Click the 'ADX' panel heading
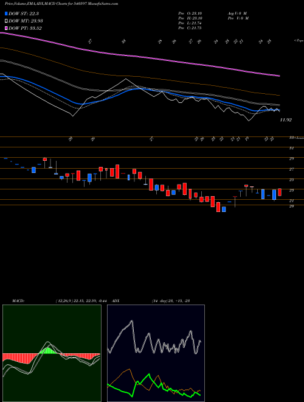The height and width of the screenshot is (402, 304). [x=116, y=301]
